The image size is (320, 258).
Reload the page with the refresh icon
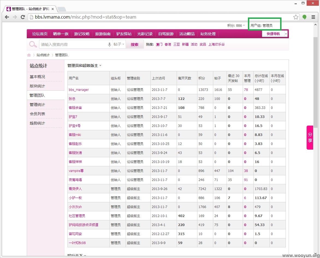(23, 17)
